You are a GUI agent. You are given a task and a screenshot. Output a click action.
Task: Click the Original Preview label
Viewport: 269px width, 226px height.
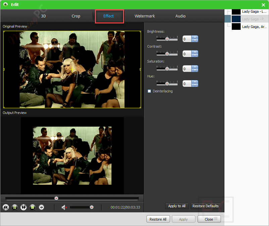15,26
